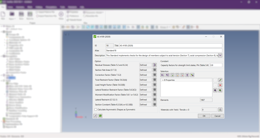Click the Cancel button
Viewport: 260px width, 138px height.
tap(217, 116)
